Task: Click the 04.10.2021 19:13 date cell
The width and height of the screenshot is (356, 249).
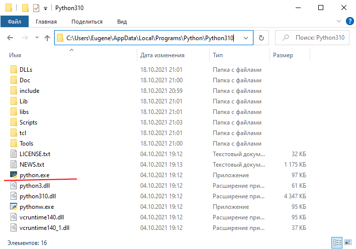Action: [161, 165]
